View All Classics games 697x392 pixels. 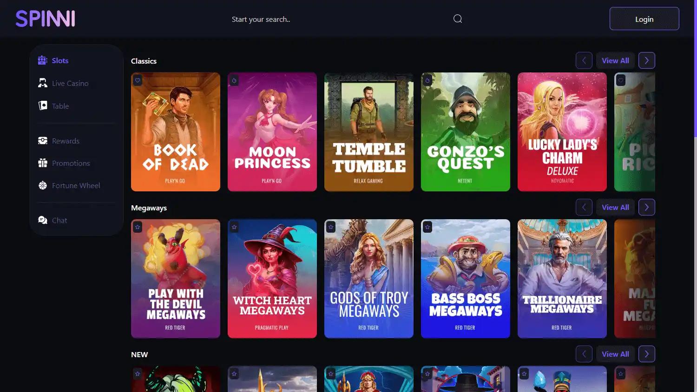pyautogui.click(x=615, y=60)
